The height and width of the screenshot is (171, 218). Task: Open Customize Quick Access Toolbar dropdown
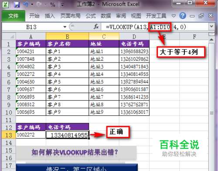click(x=62, y=5)
